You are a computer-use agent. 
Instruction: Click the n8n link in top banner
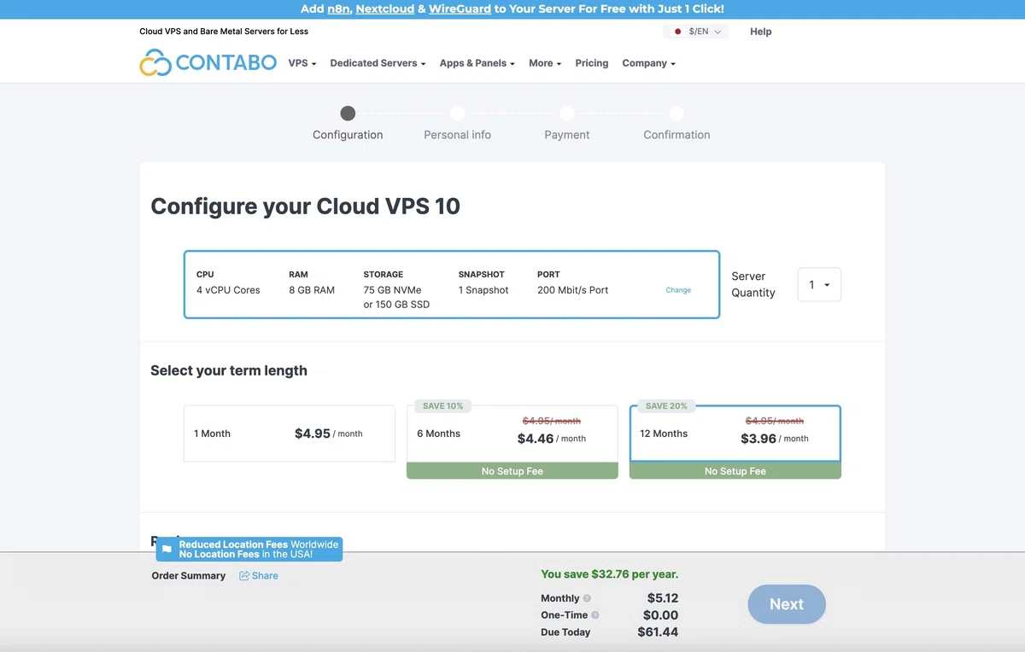[338, 9]
